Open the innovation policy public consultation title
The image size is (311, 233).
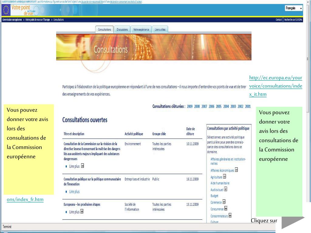pyautogui.click(x=92, y=181)
